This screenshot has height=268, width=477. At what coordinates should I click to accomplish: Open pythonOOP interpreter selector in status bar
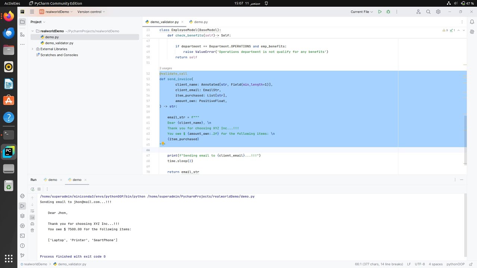[455, 264]
